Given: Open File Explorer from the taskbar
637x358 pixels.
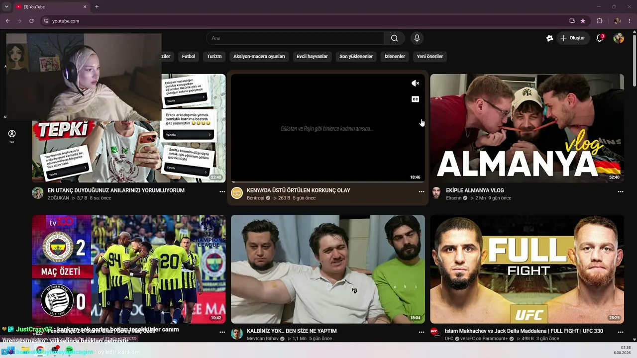Looking at the screenshot, I should [25, 350].
